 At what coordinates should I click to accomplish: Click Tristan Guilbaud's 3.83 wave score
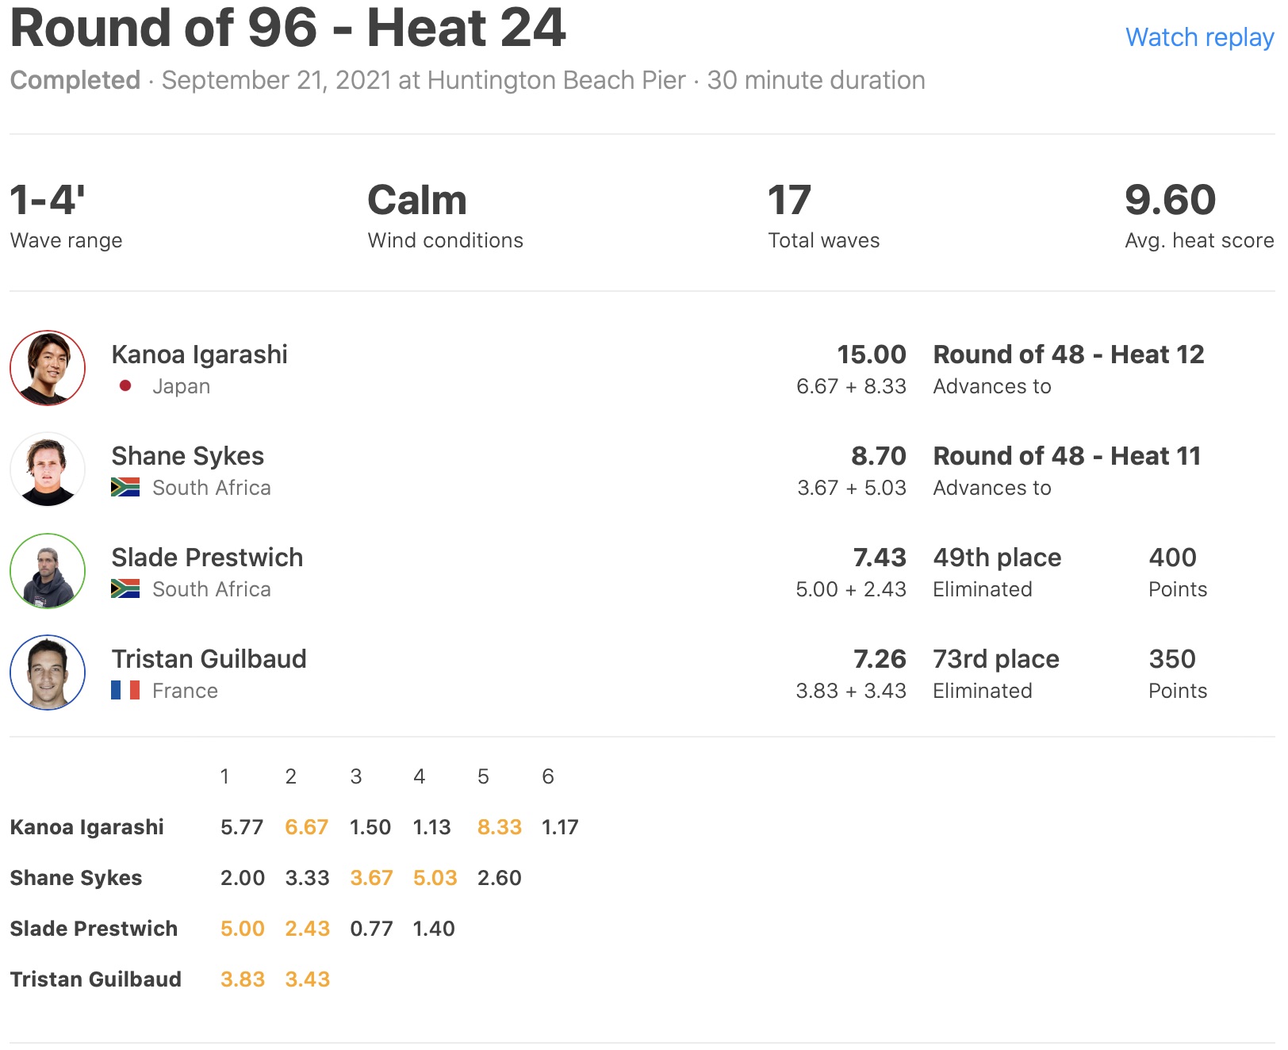[242, 979]
